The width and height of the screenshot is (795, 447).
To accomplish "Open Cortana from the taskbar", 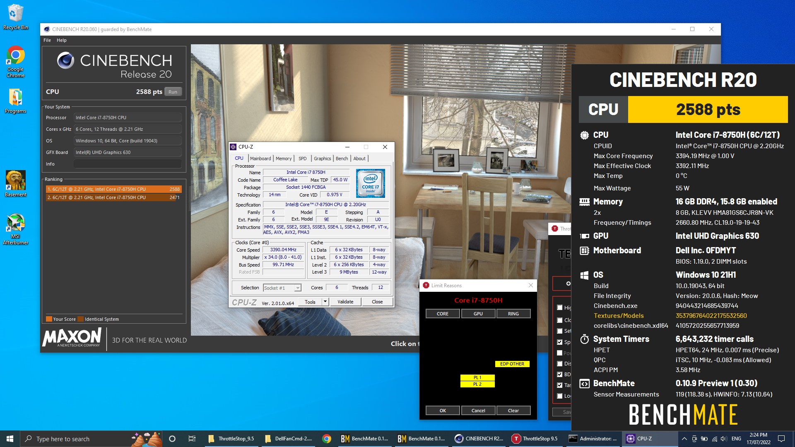I will (172, 439).
